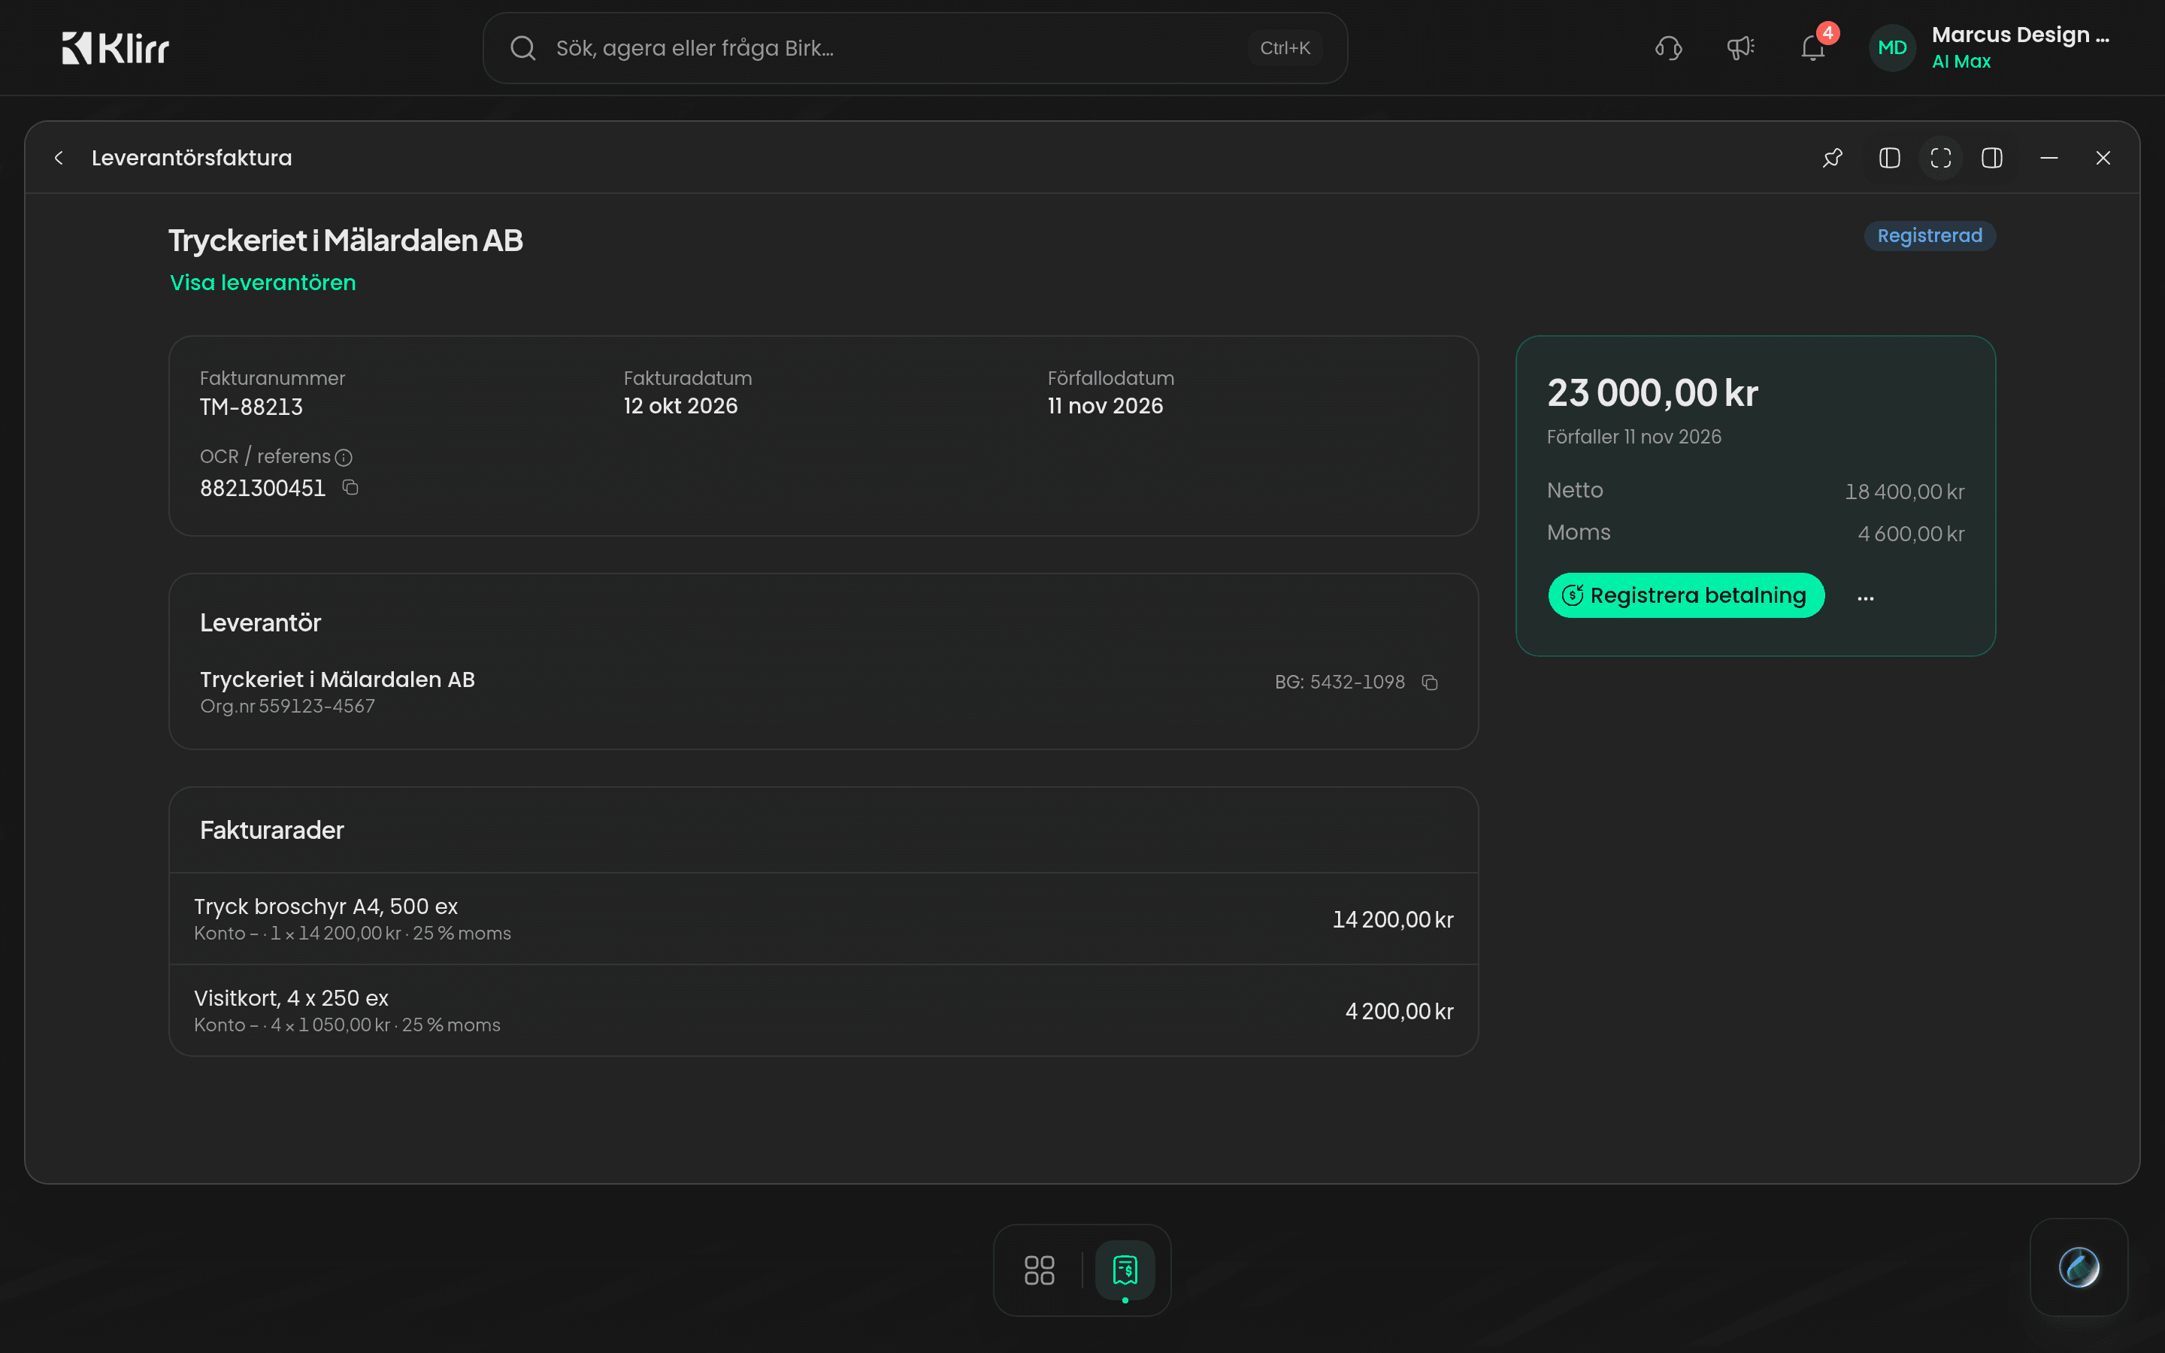The image size is (2165, 1353).
Task: Click the Tryckeriet i Mälardalen AB heading
Action: tap(345, 241)
